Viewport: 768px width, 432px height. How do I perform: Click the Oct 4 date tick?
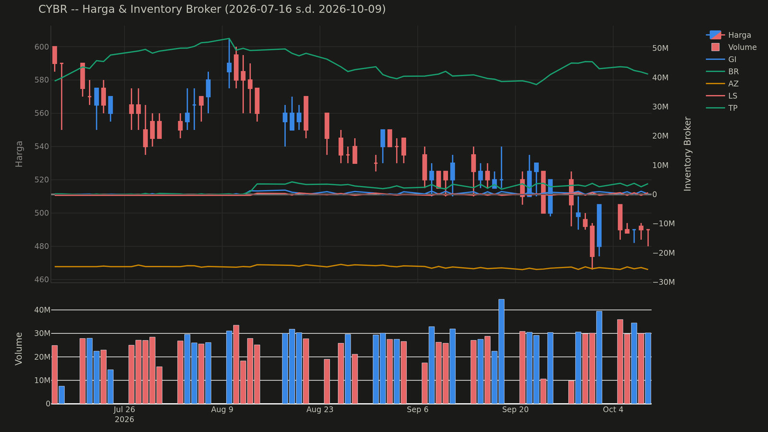tap(613, 409)
